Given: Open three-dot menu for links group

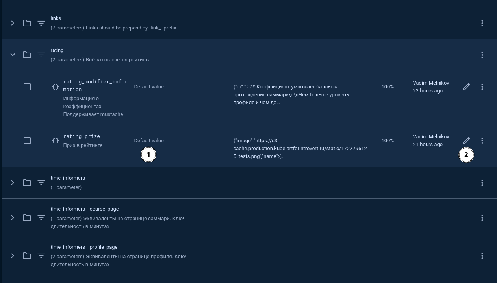Looking at the screenshot, I should [482, 23].
